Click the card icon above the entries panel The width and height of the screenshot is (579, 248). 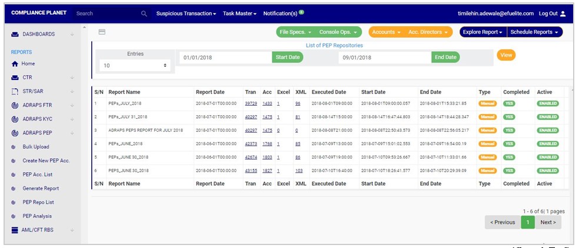102,32
